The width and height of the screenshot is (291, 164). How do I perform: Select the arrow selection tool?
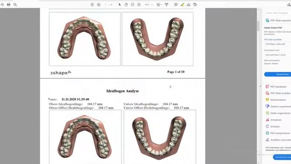[x=120, y=5]
